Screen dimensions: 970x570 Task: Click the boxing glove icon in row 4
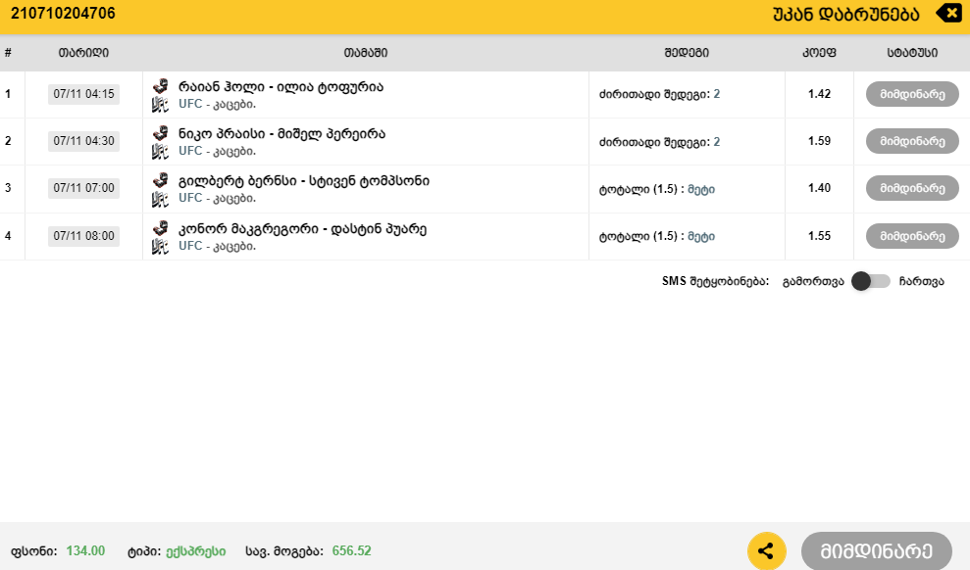pyautogui.click(x=160, y=228)
